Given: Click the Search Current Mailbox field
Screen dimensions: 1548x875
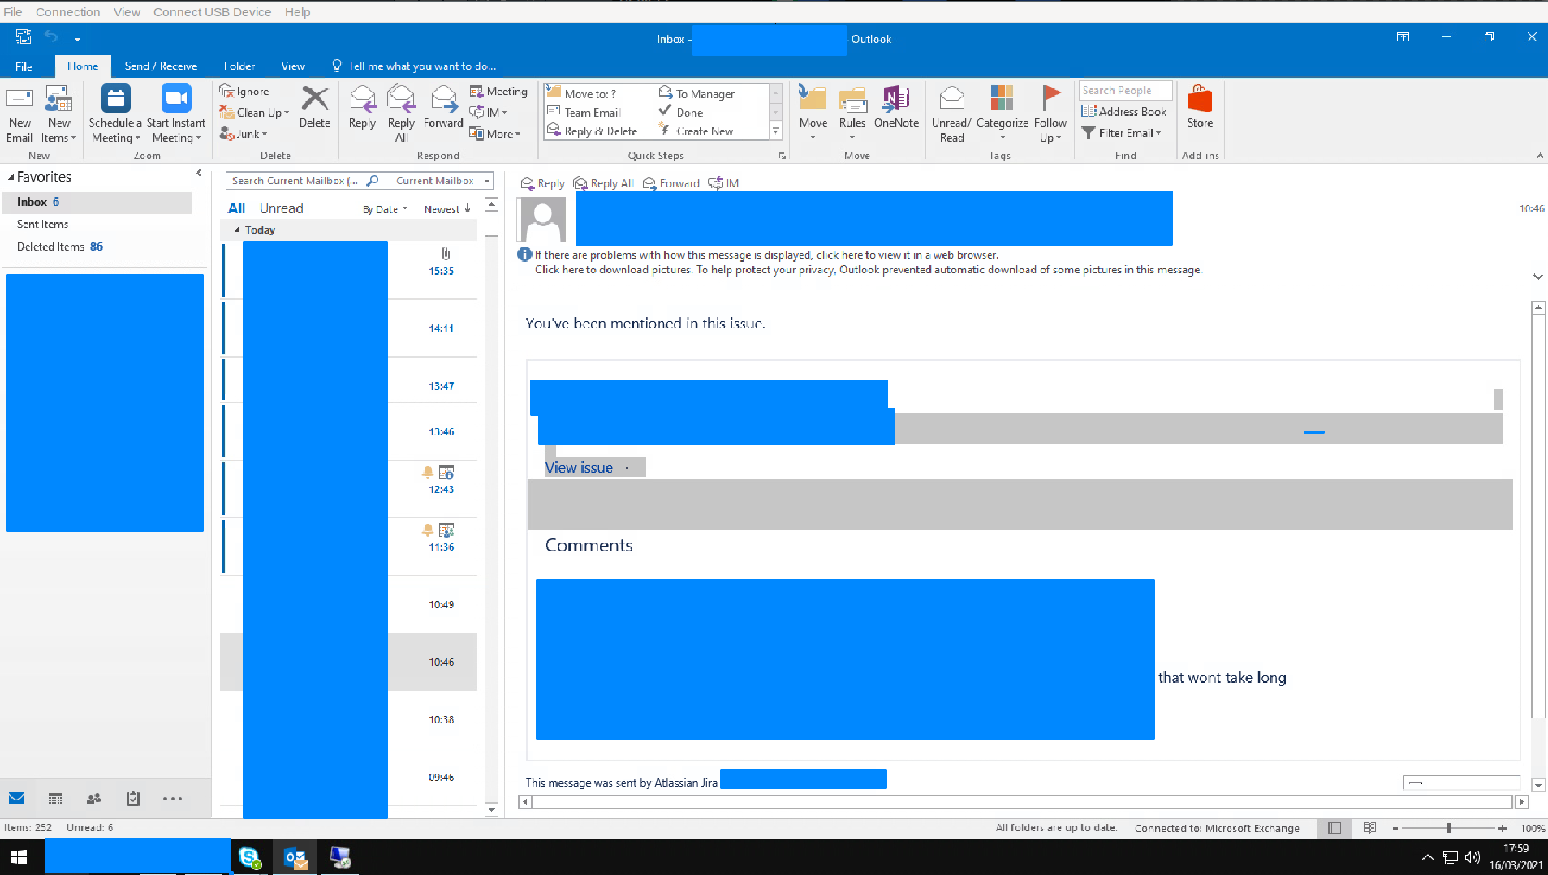Looking at the screenshot, I should click(x=307, y=181).
